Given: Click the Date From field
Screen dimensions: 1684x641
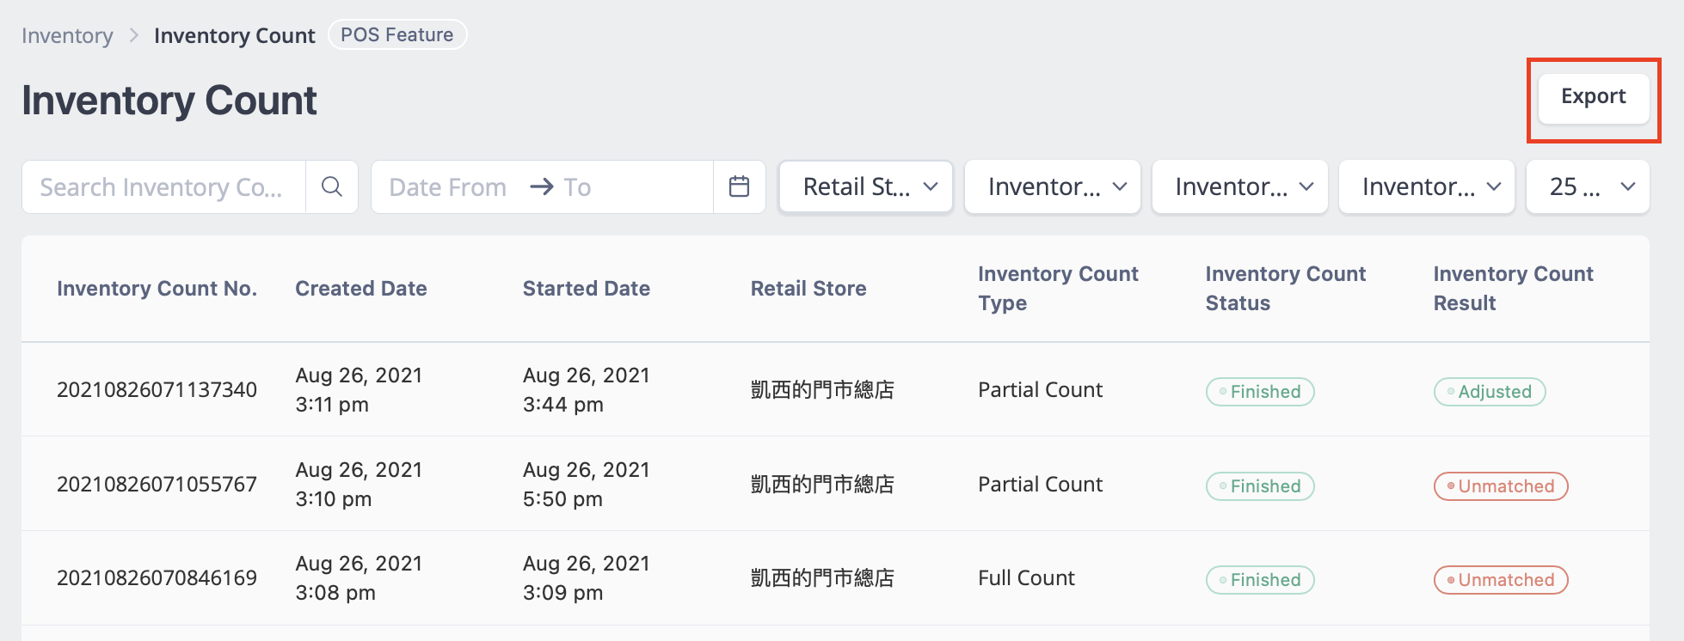Looking at the screenshot, I should point(448,186).
